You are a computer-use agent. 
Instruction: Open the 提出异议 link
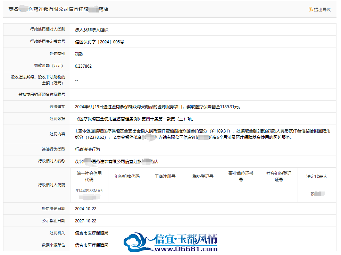click(322, 10)
